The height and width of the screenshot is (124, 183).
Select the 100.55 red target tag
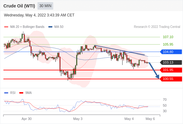coord(171,79)
